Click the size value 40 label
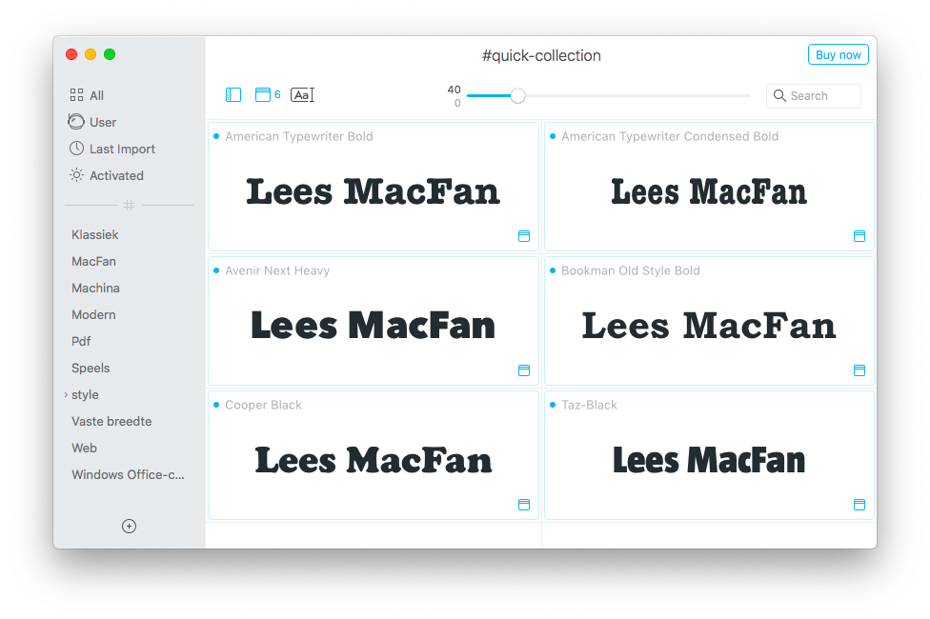 tap(454, 90)
